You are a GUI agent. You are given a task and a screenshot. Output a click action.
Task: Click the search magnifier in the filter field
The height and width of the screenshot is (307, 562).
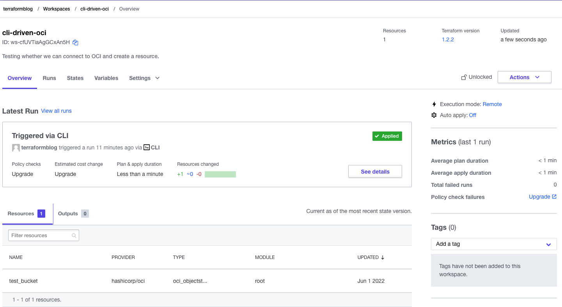(x=74, y=235)
